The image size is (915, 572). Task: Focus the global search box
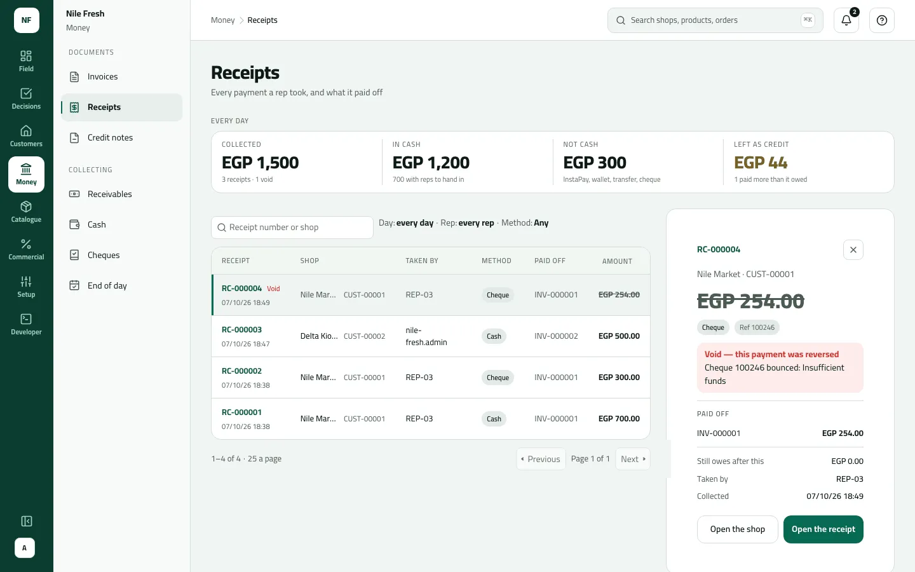click(x=715, y=20)
